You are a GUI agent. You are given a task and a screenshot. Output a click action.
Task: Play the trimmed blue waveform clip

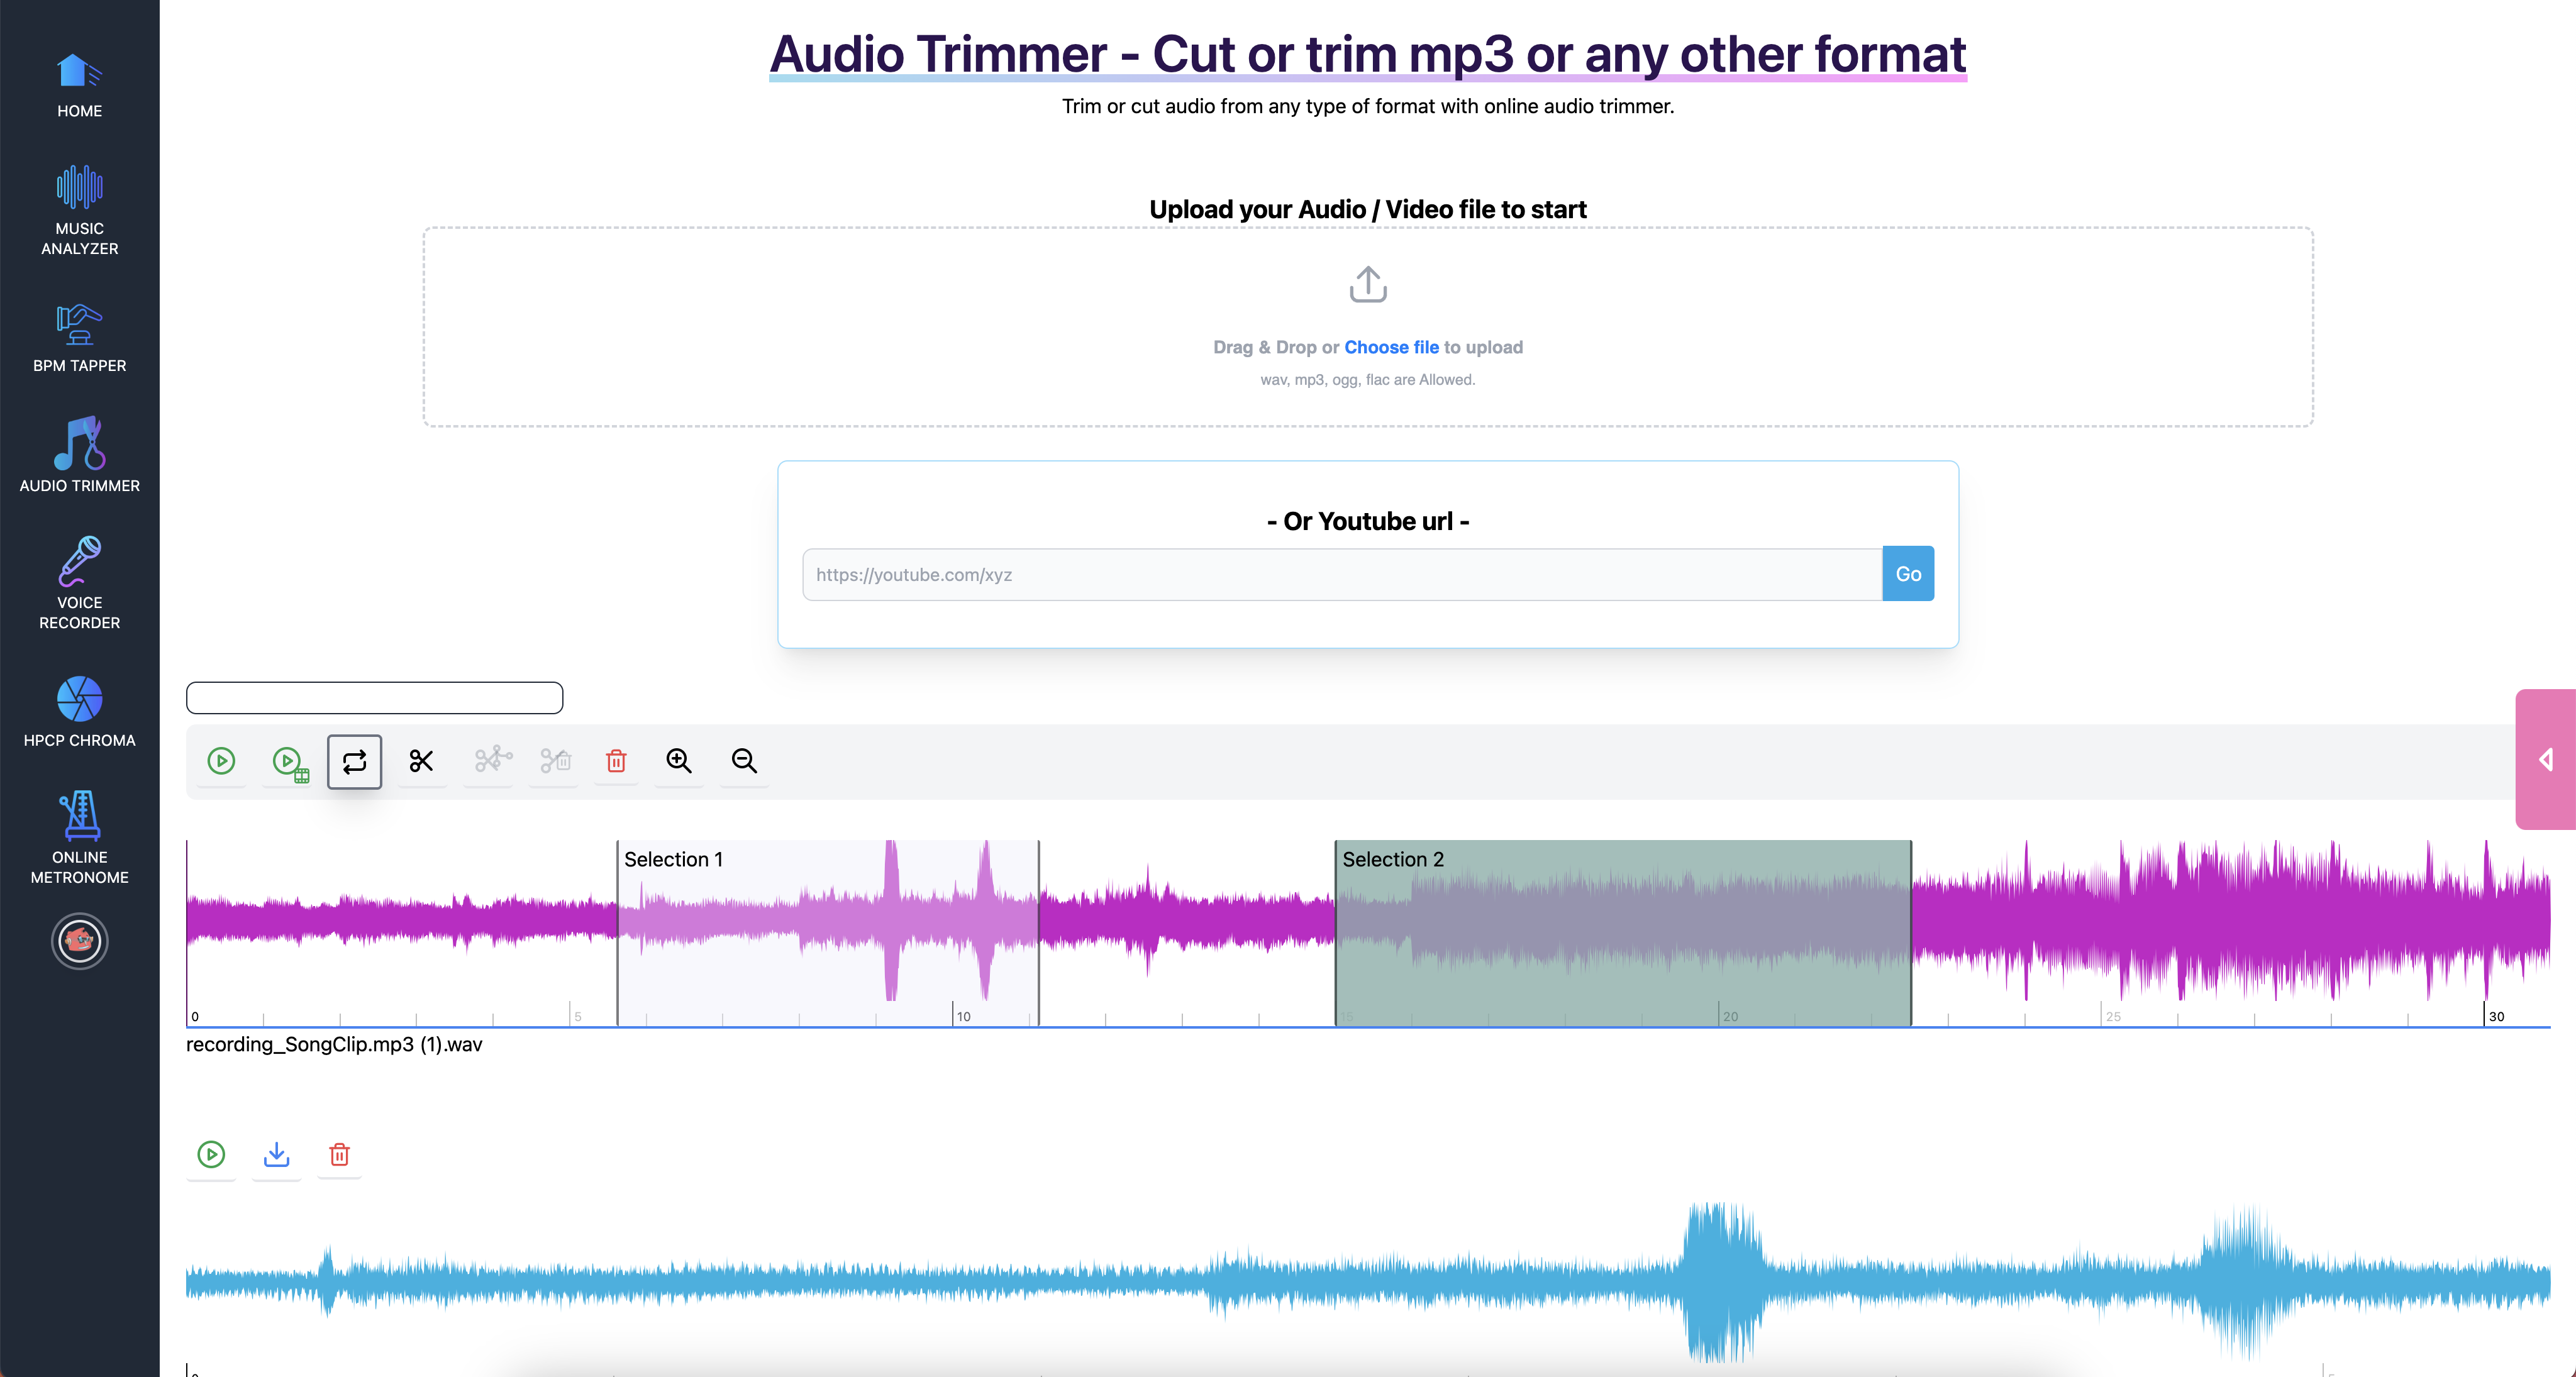[211, 1155]
